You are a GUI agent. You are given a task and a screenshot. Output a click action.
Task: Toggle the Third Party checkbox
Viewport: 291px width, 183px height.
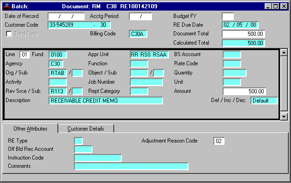(9, 34)
